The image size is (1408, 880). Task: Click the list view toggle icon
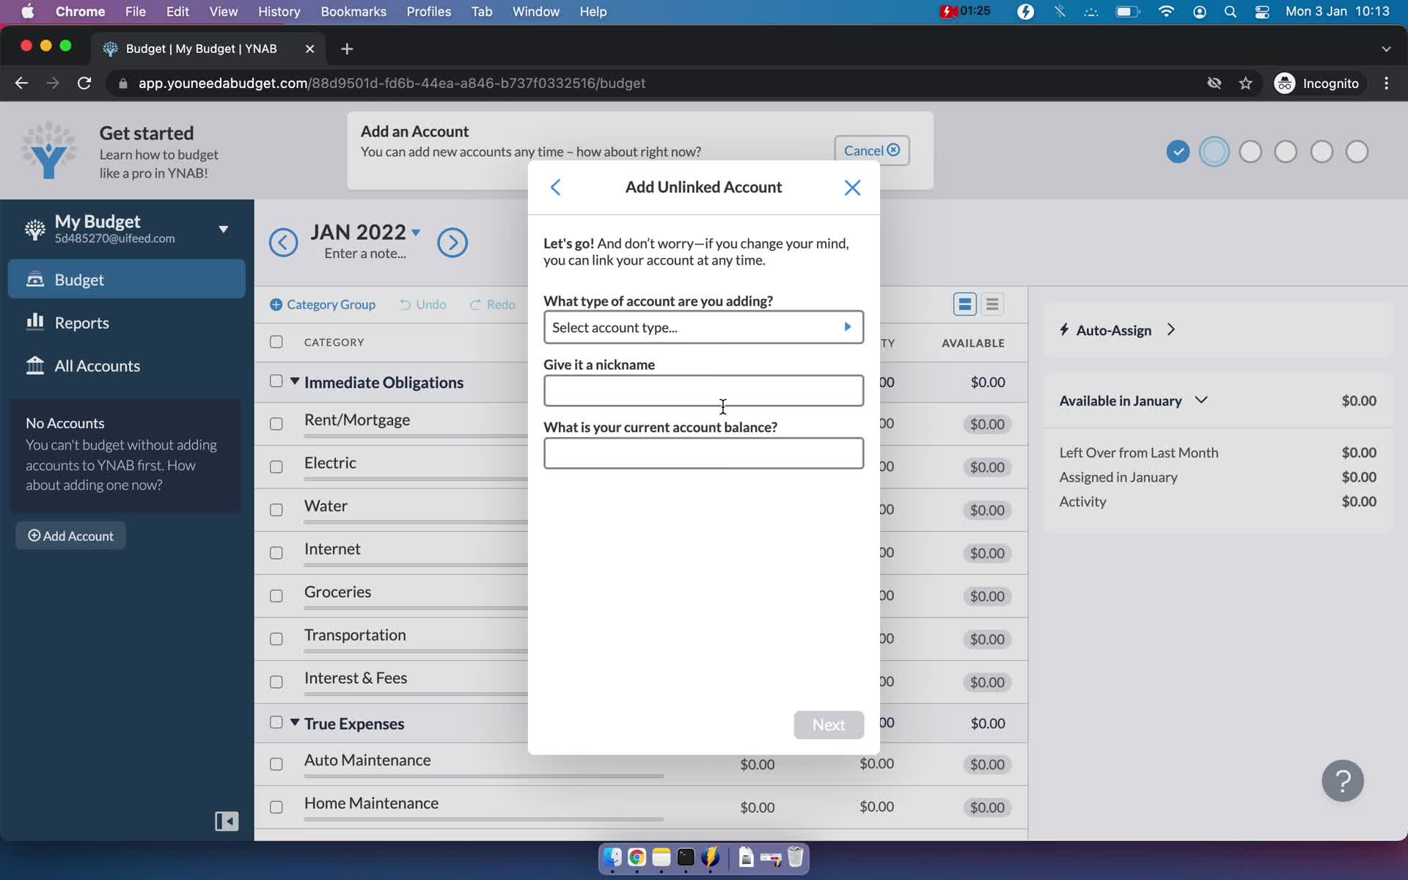[x=992, y=303]
